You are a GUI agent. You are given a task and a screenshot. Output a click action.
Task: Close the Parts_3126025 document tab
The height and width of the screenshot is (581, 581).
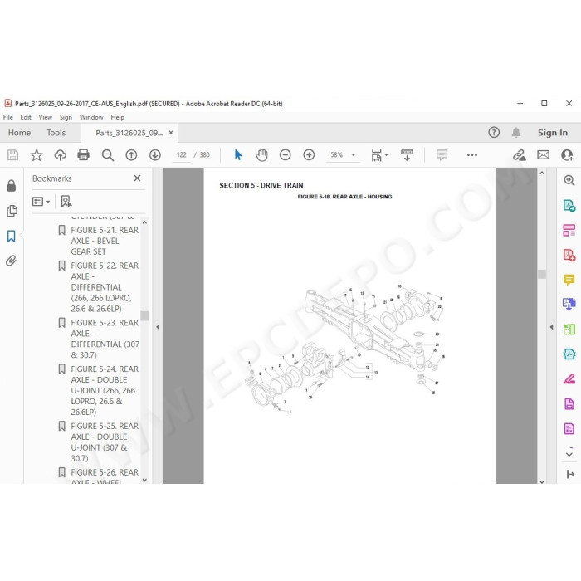point(171,132)
